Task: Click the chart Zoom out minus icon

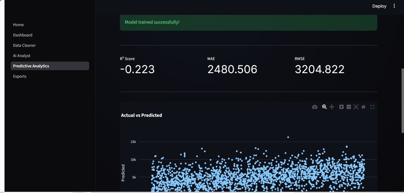Action: [348, 107]
